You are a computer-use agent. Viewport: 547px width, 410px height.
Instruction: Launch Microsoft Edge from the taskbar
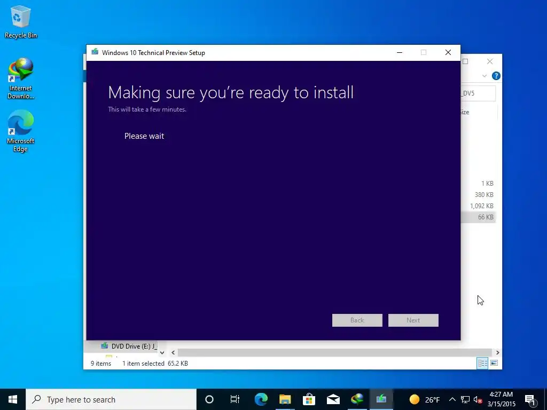(261, 399)
